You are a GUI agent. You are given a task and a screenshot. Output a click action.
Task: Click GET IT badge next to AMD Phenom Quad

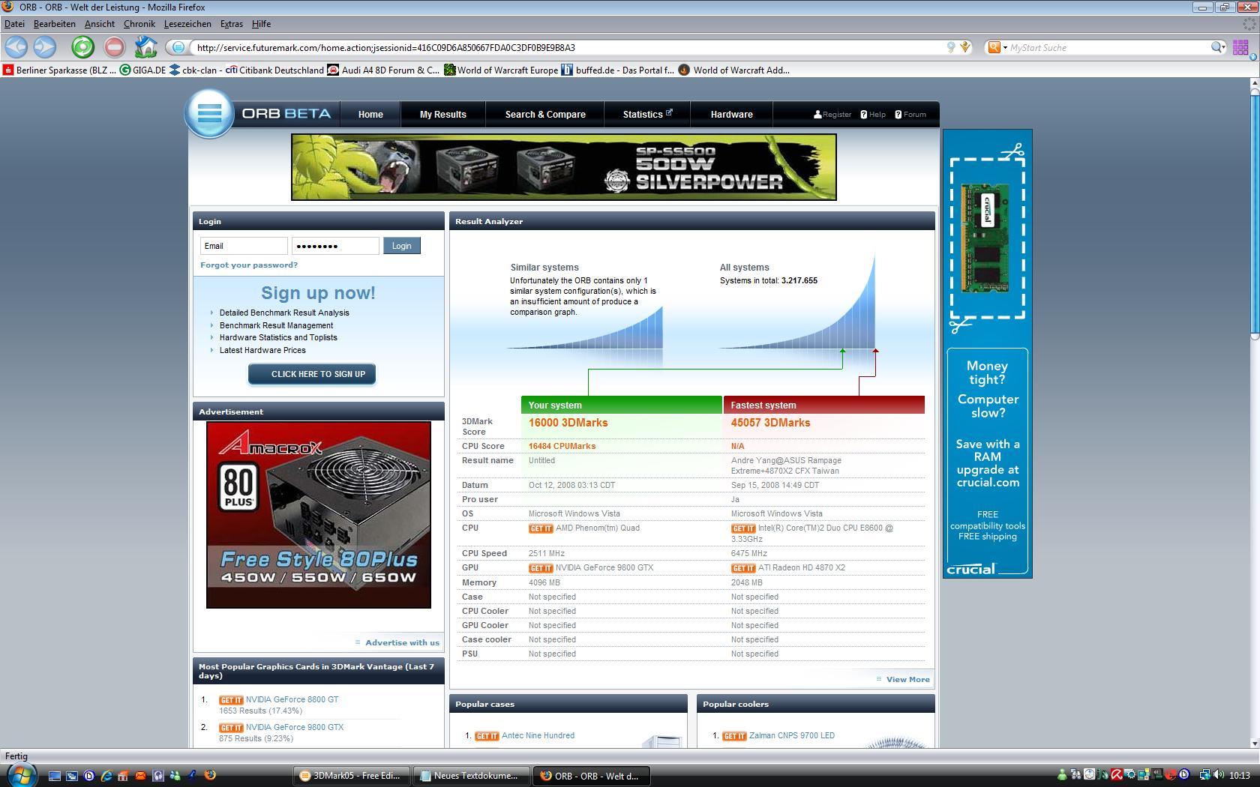[541, 528]
